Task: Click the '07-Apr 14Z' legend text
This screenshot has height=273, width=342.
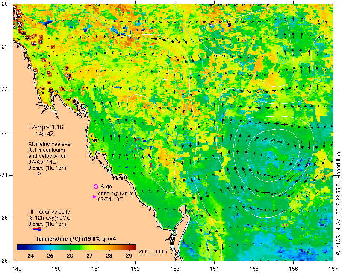Action: (x=42, y=162)
